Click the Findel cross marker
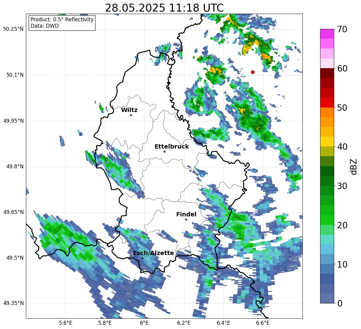 (x=186, y=220)
